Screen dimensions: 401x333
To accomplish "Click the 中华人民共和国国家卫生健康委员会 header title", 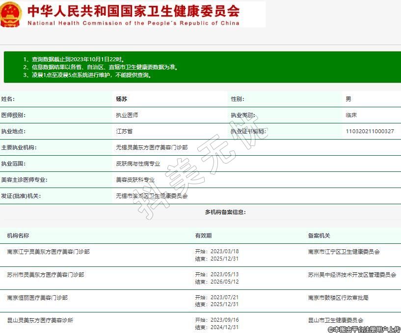I will (133, 11).
